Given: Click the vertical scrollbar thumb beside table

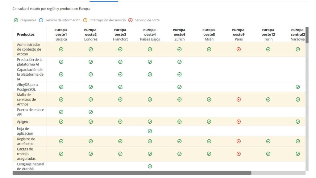Looking at the screenshot, I should click(x=307, y=35).
